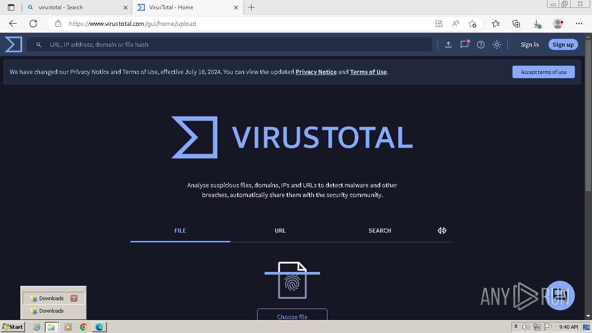Image resolution: width=592 pixels, height=333 pixels.
Task: Open the Terms of Use link
Action: [x=368, y=72]
